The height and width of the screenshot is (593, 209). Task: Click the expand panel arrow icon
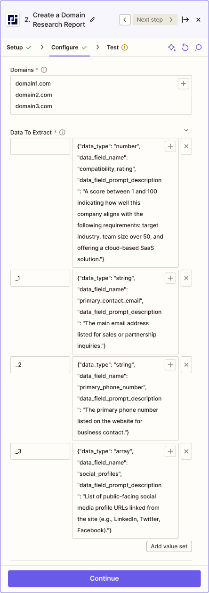[185, 20]
